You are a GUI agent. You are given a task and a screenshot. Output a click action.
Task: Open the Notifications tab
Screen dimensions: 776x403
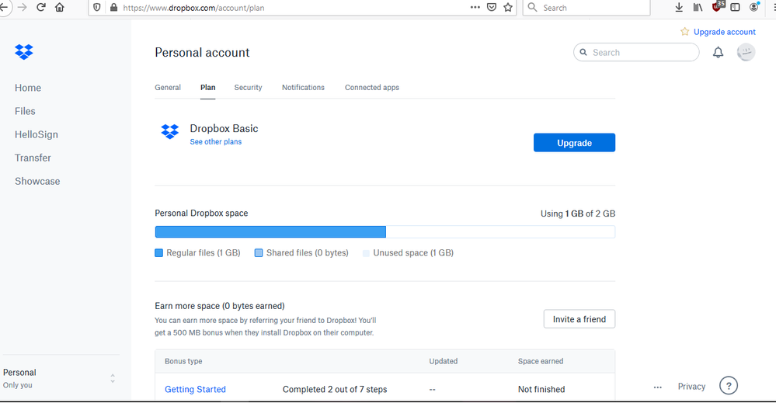[303, 88]
